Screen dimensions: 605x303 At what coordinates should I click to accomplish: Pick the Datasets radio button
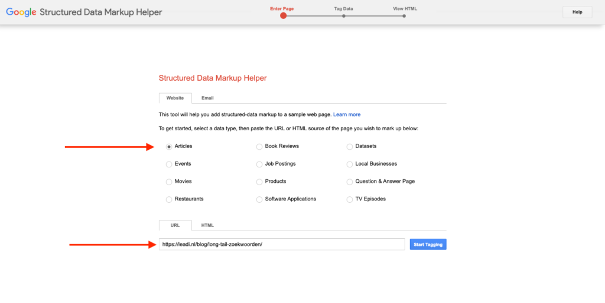[350, 147]
